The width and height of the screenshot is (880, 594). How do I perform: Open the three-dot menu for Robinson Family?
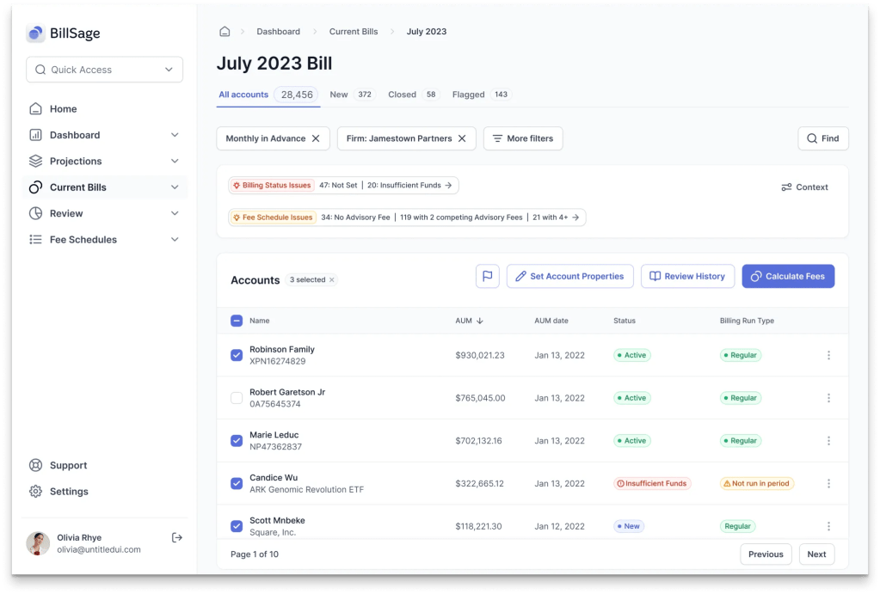point(828,355)
